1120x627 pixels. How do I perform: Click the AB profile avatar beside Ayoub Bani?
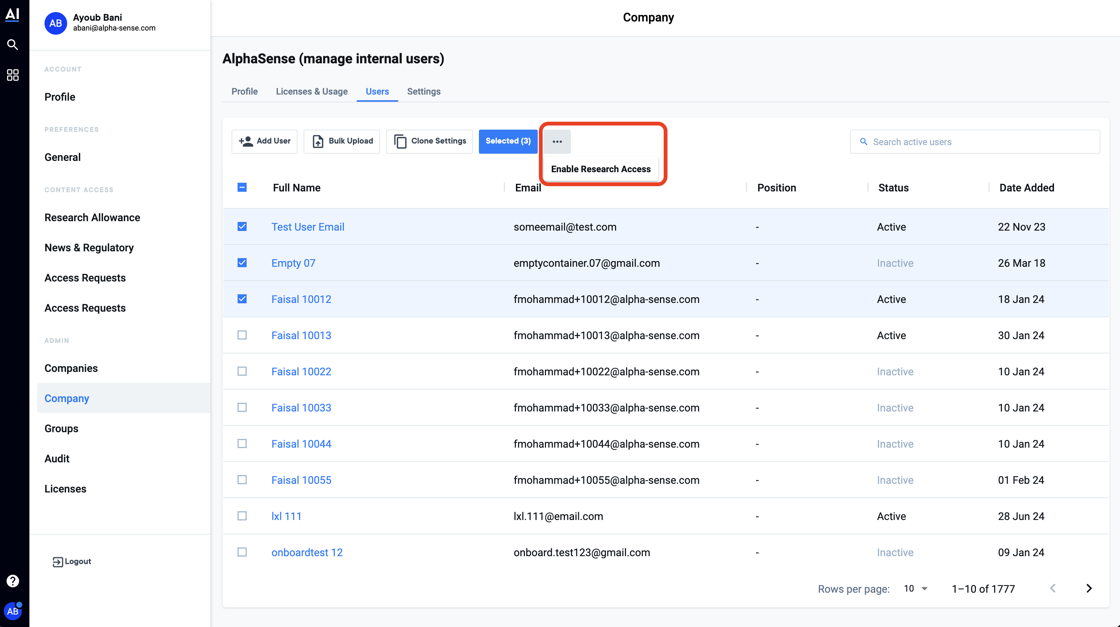tap(55, 23)
